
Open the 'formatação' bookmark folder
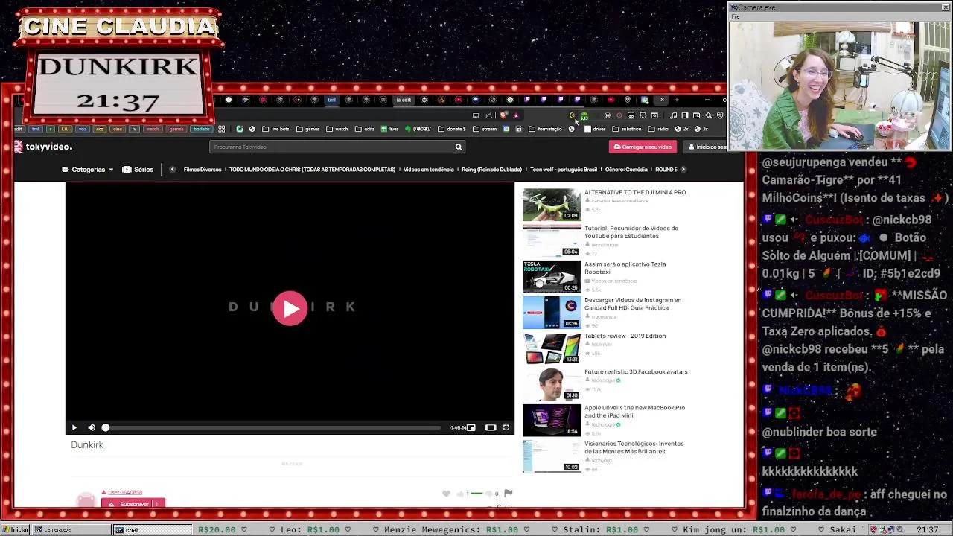pos(545,129)
